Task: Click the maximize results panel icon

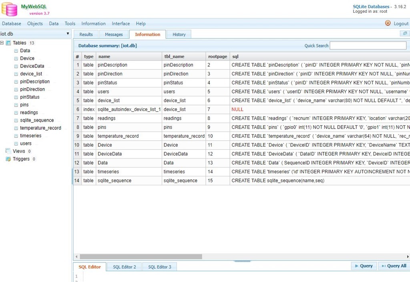Action: click(x=405, y=34)
